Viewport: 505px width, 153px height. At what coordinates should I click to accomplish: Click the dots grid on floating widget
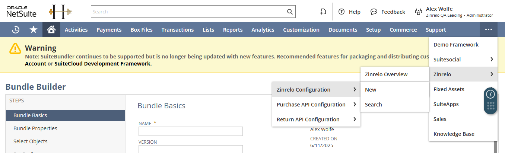(x=490, y=106)
